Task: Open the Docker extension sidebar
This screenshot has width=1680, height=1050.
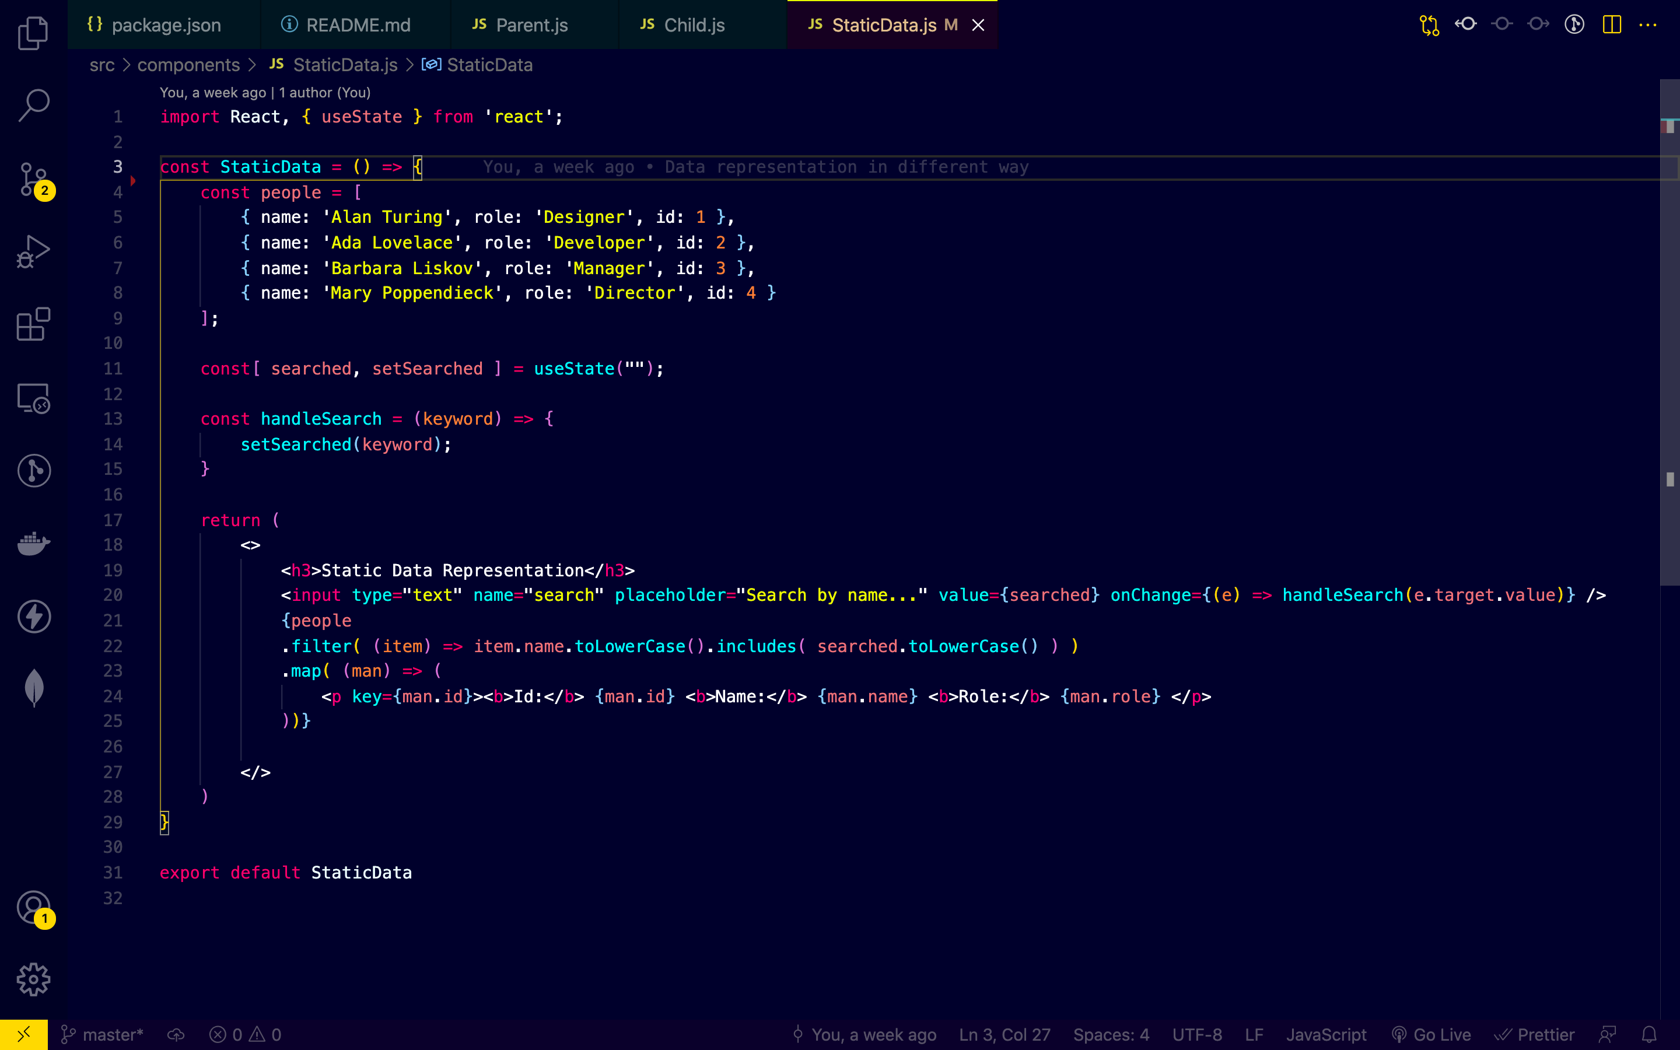Action: coord(33,544)
